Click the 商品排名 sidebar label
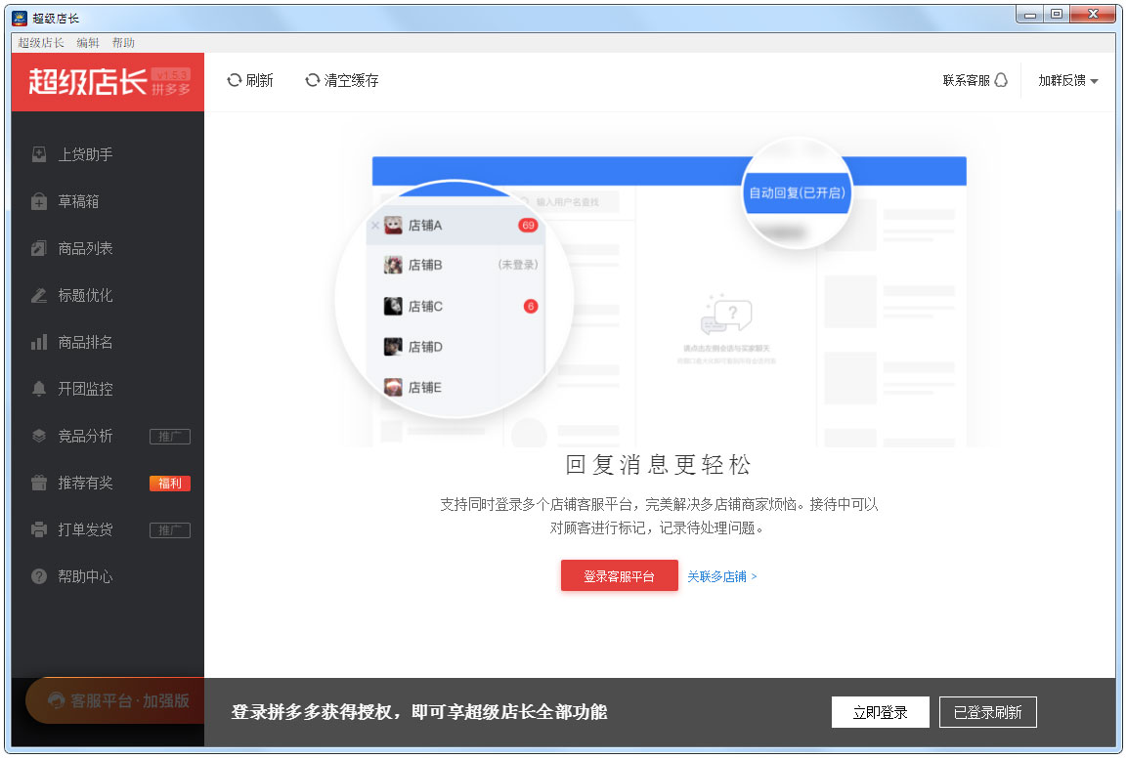 click(x=86, y=343)
